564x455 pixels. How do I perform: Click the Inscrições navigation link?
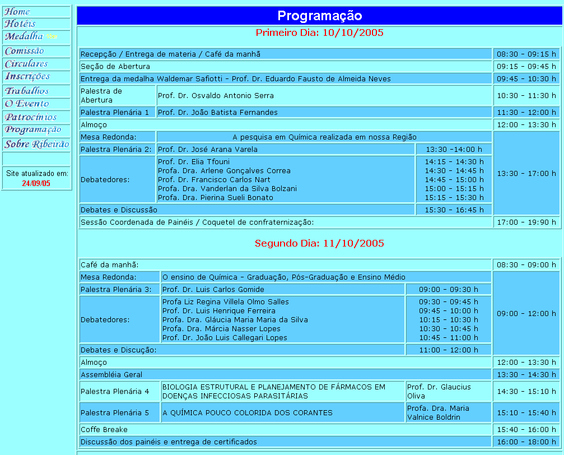(27, 76)
